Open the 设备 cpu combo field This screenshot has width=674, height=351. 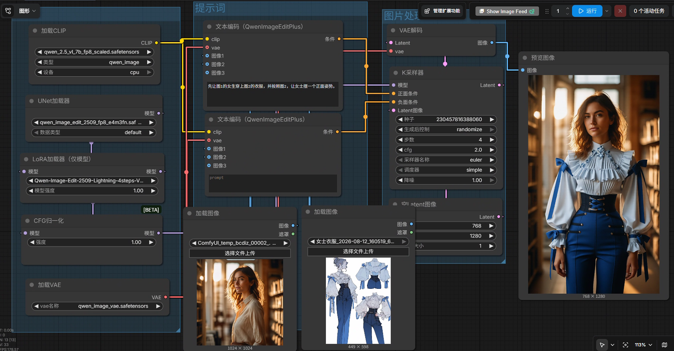point(94,72)
